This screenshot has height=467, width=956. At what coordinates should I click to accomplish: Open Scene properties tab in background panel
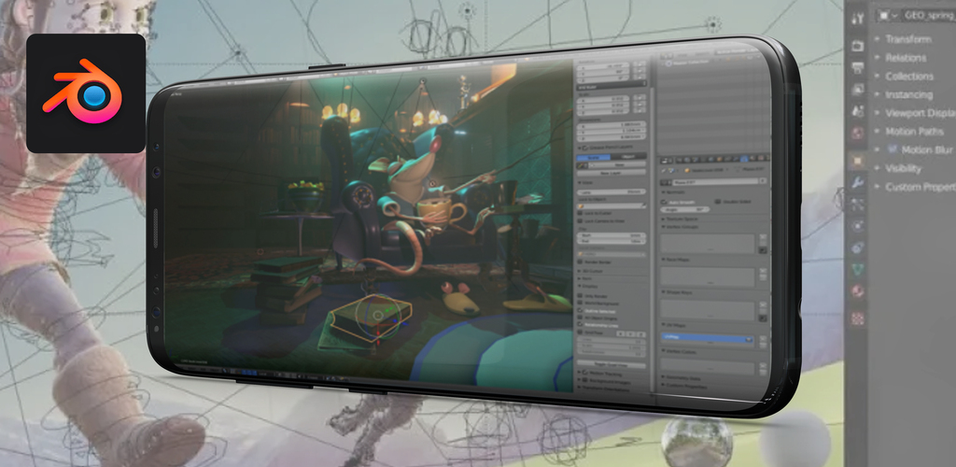(x=857, y=111)
